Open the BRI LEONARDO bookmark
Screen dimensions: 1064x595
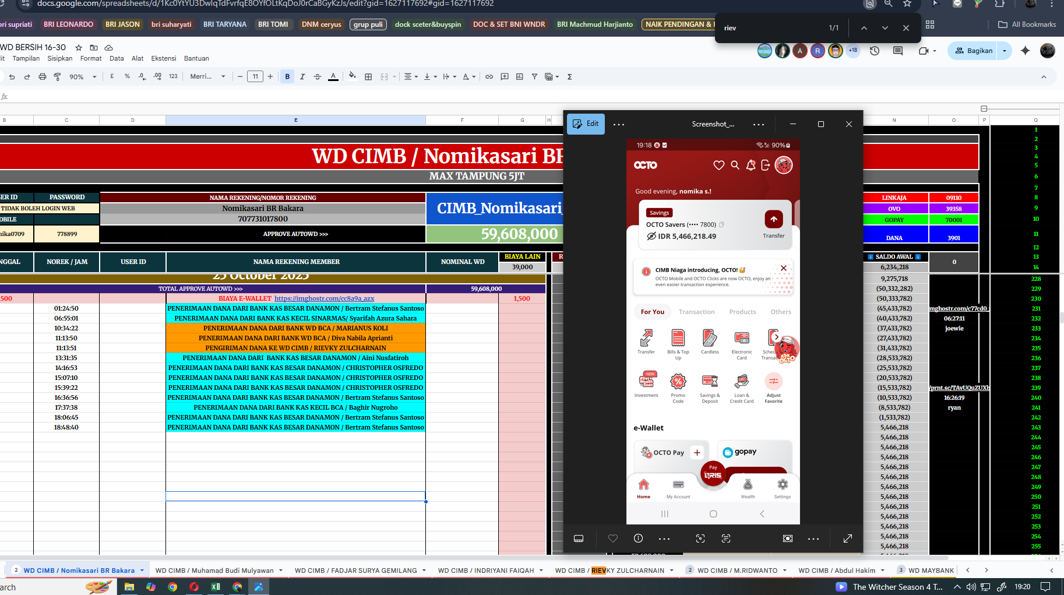pos(68,24)
